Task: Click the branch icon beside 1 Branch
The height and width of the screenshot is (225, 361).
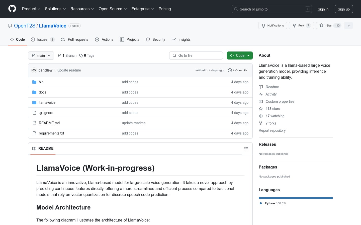Action: 59,55
